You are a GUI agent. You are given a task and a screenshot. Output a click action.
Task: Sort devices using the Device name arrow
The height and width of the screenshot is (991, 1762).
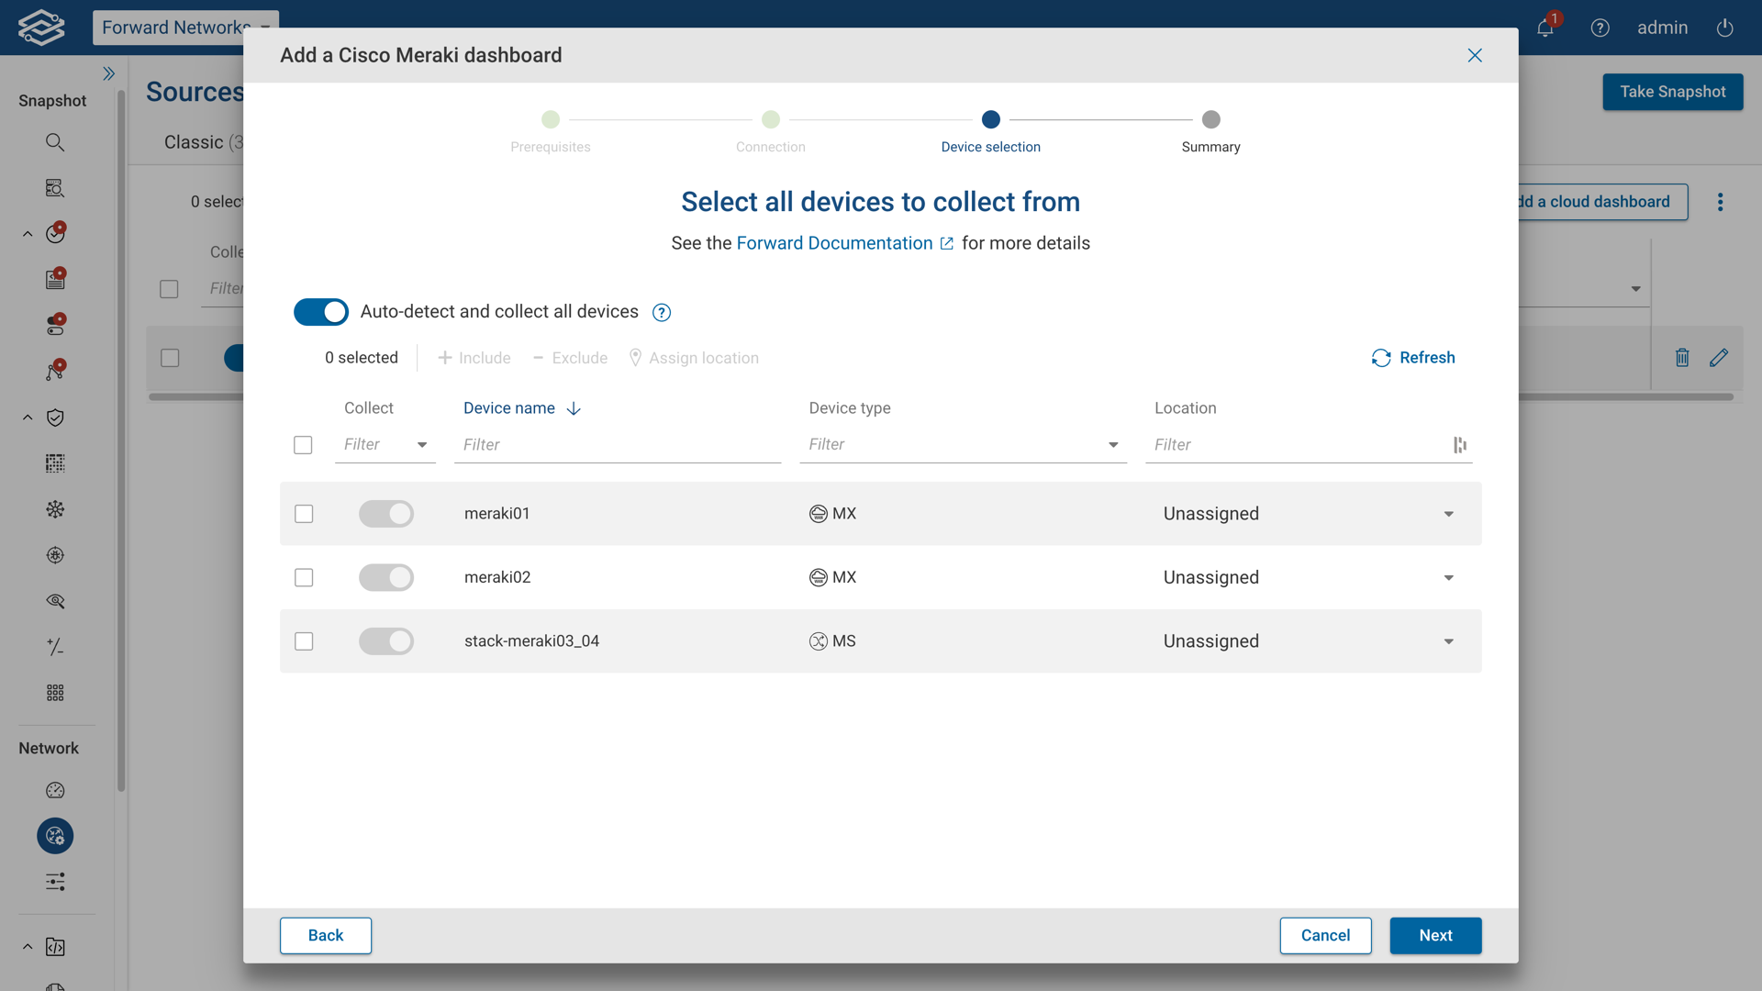pyautogui.click(x=573, y=408)
